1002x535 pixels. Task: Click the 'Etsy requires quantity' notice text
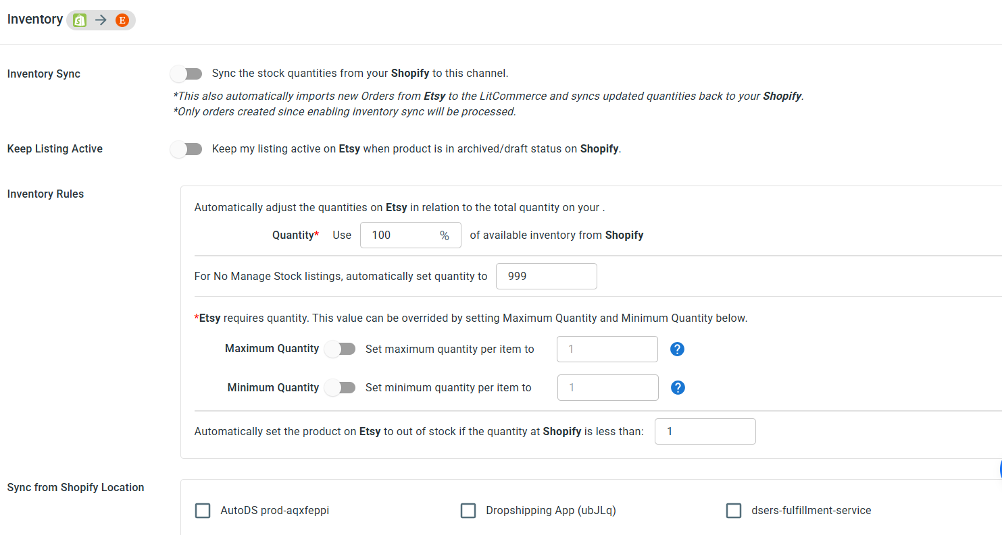[x=471, y=318]
